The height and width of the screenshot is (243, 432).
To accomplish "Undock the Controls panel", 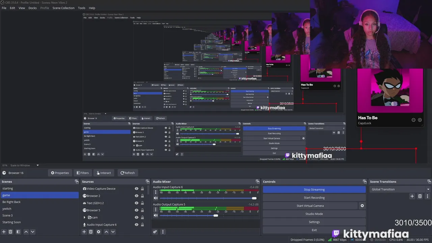I will [364, 182].
